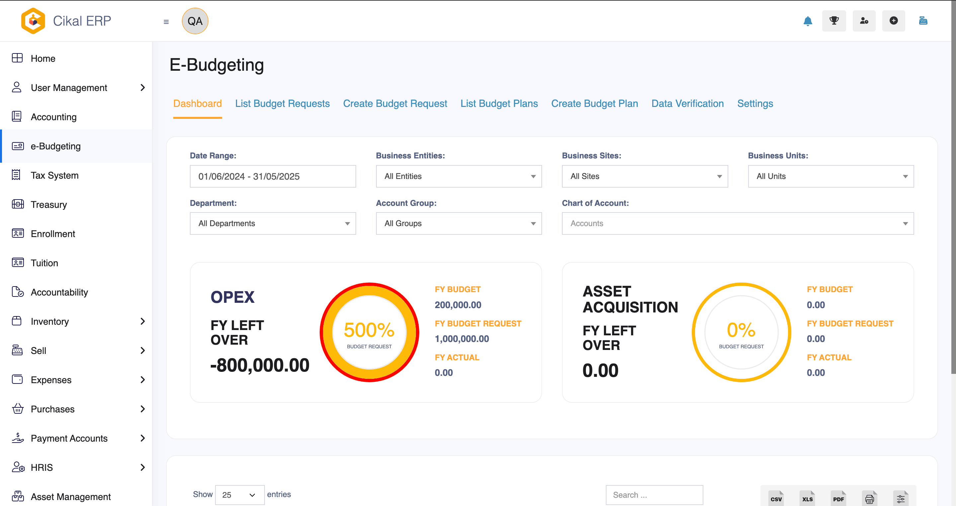Open the List Budget Plans tab
The image size is (956, 506).
tap(499, 104)
